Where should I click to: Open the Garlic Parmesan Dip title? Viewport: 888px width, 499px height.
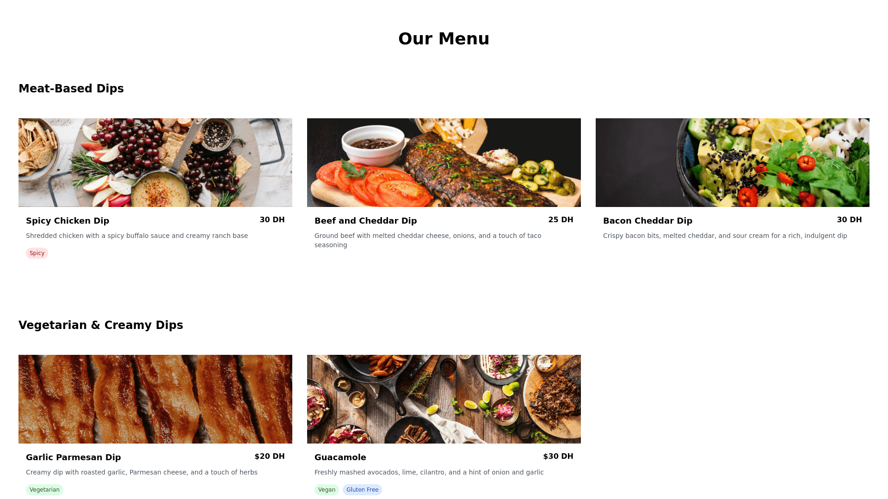[74, 457]
